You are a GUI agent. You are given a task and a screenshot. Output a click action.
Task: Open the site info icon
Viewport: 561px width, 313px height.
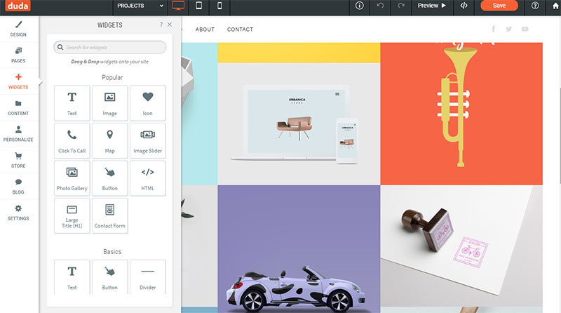coord(360,6)
